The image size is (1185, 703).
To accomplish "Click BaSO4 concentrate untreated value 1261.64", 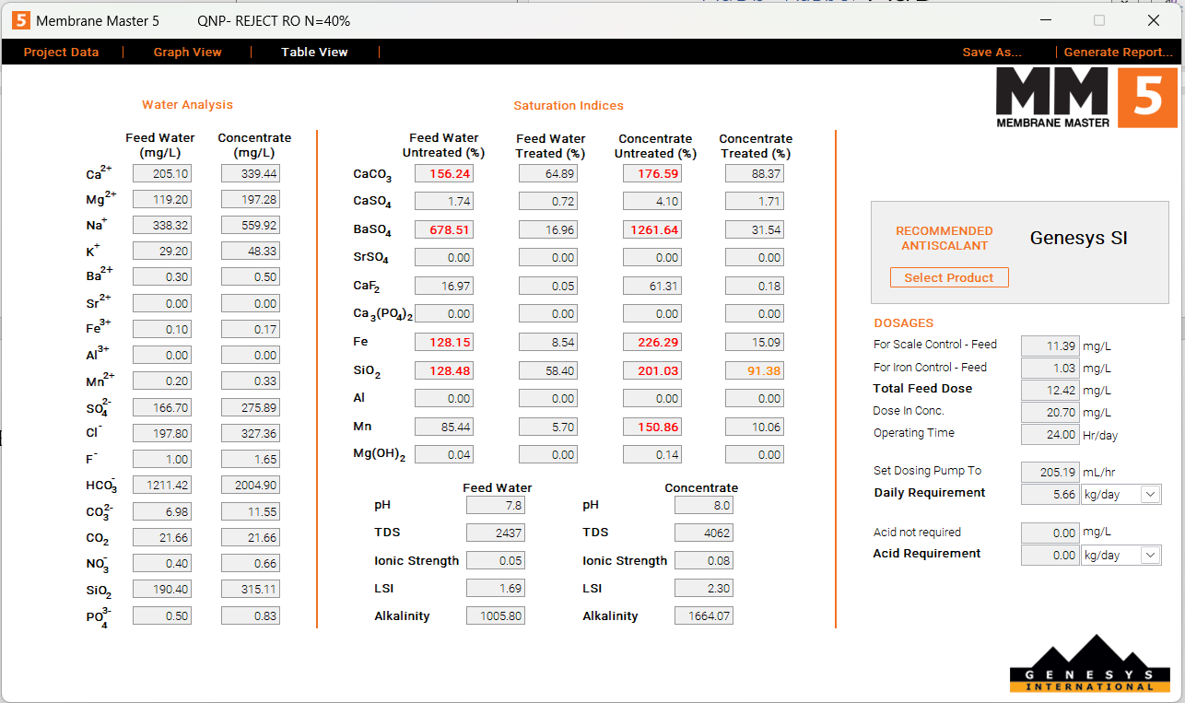I will pos(653,229).
